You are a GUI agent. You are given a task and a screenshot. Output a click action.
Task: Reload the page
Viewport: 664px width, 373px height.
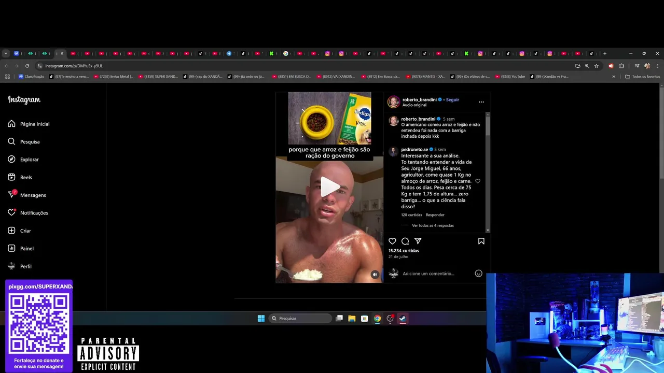point(27,66)
